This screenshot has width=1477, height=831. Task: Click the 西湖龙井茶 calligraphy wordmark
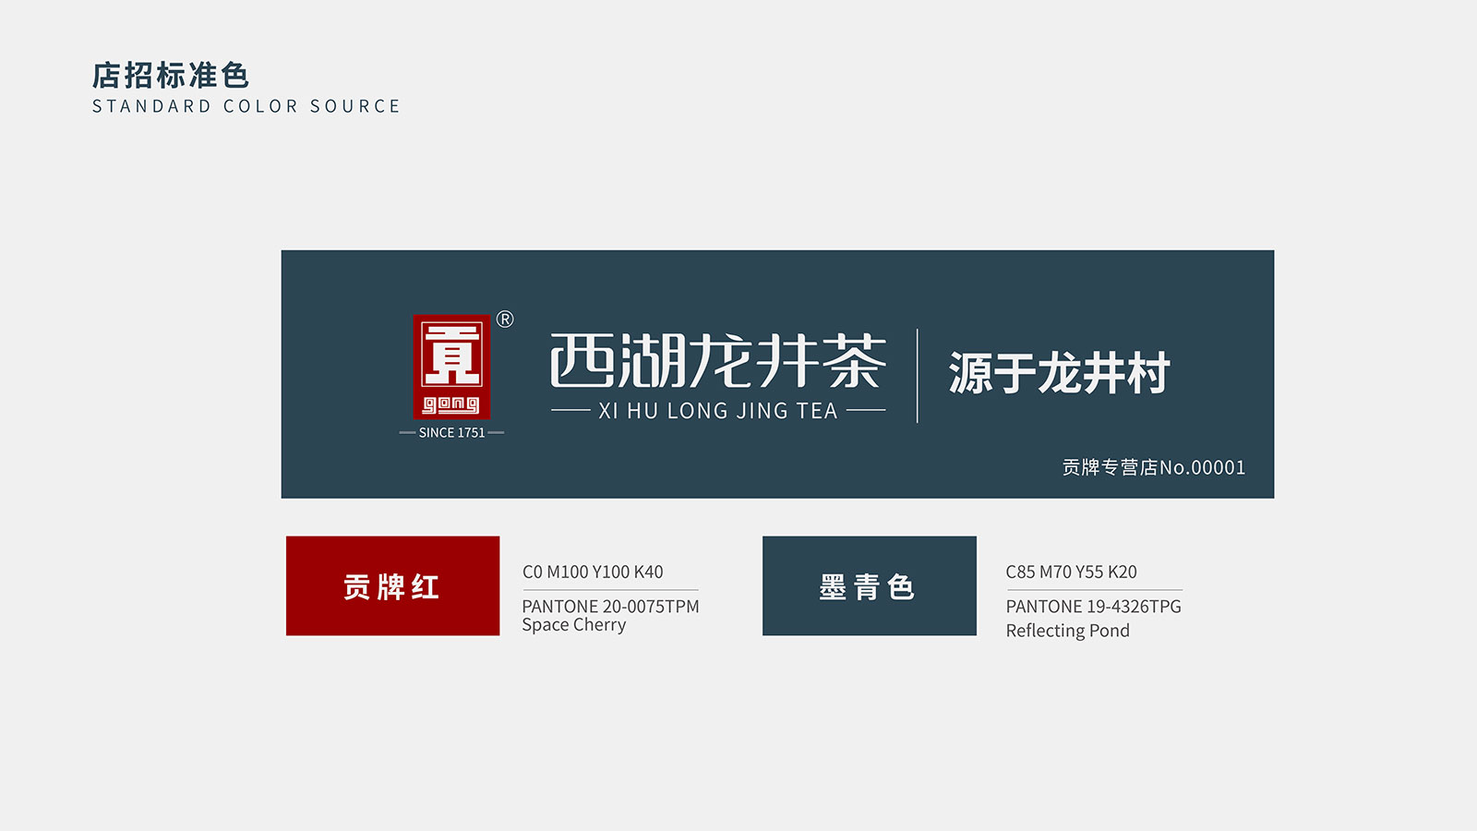click(718, 361)
